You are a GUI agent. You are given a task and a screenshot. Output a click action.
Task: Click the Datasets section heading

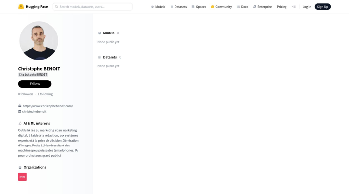(110, 57)
